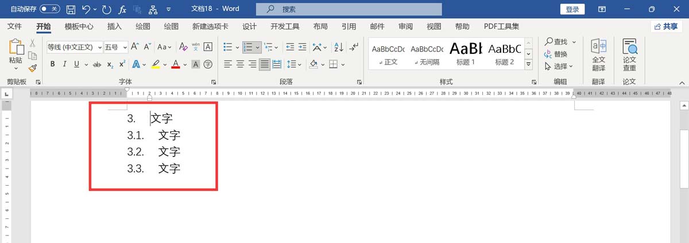The image size is (689, 243).
Task: Toggle Bold formatting
Action: coord(52,64)
